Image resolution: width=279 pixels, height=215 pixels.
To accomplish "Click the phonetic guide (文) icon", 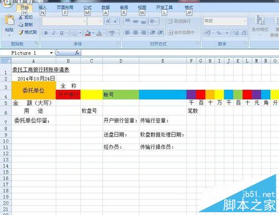I will coord(112,33).
